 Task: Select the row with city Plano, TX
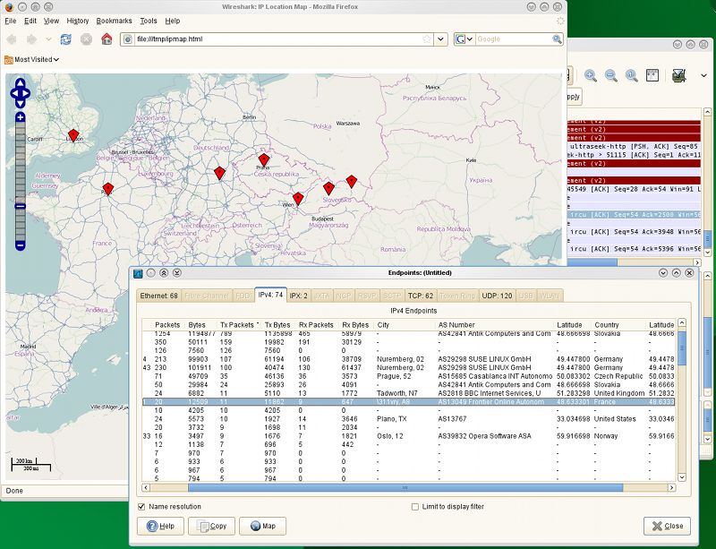[x=409, y=419]
